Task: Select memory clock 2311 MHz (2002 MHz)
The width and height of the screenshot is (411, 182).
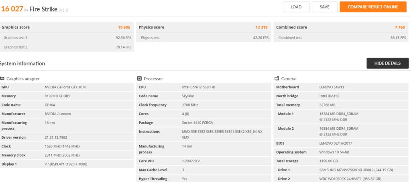Action: [x=62, y=155]
